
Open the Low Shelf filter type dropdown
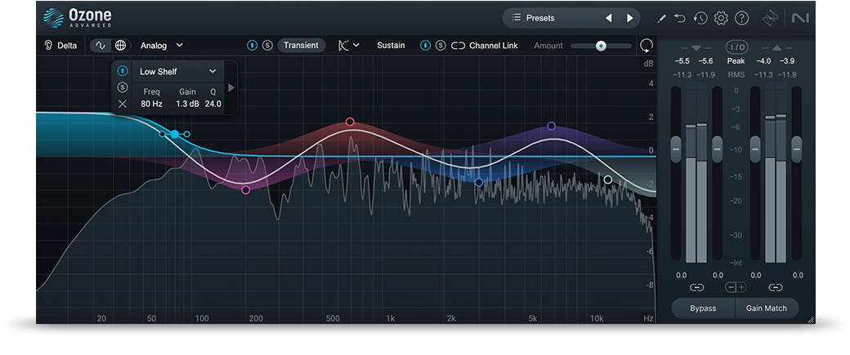tap(178, 72)
